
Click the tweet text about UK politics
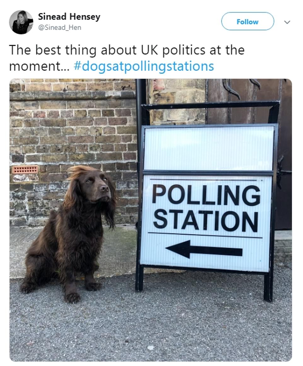coord(127,58)
